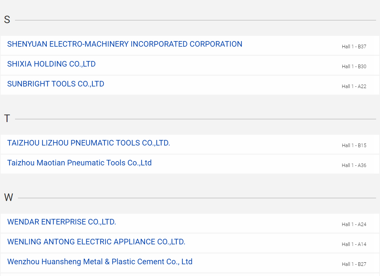Screen dimensions: 380x276
Task: Open SHIXIA HOLDING CO.,LTD exhibitor page
Action: [51, 64]
